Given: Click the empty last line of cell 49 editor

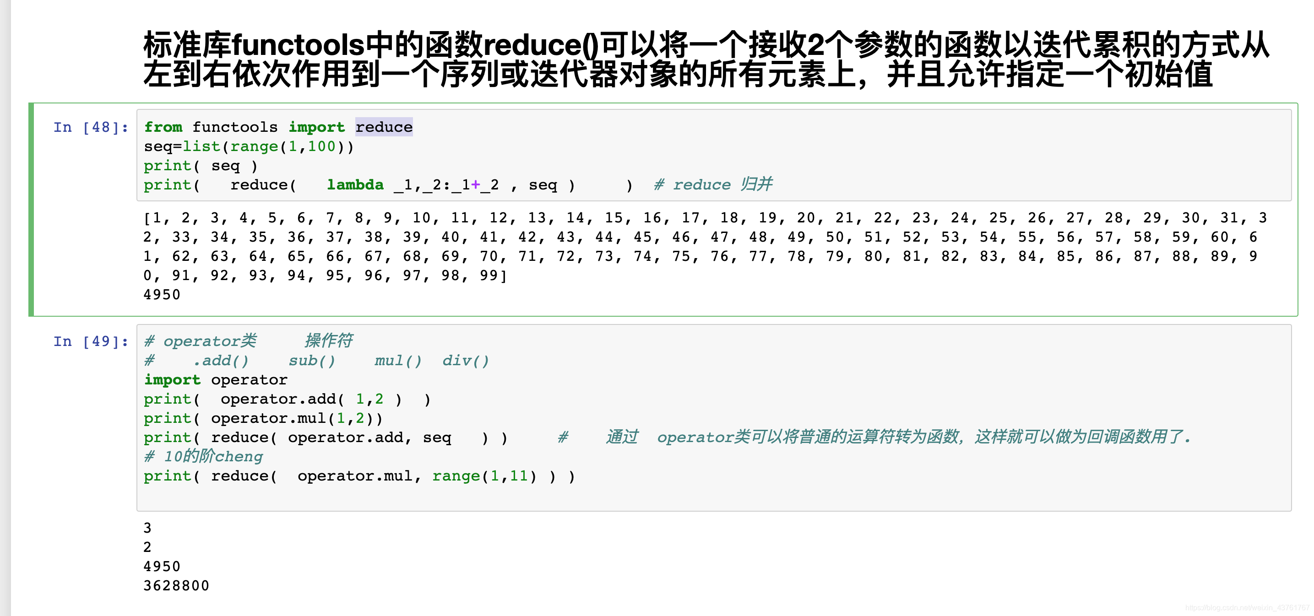Looking at the screenshot, I should [714, 495].
